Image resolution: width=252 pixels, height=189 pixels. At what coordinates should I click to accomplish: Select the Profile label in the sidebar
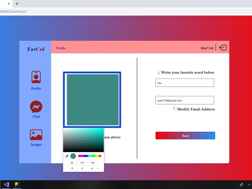pos(36,88)
